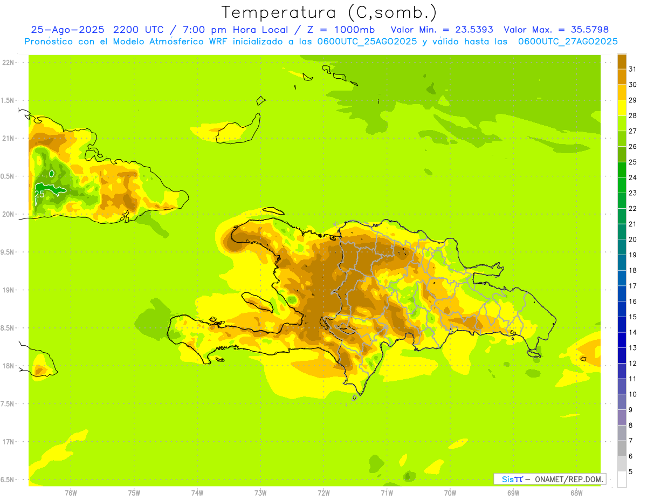The width and height of the screenshot is (647, 500).
Task: Click the title 'Temperatura (C,somb.)'
Action: coord(329,12)
